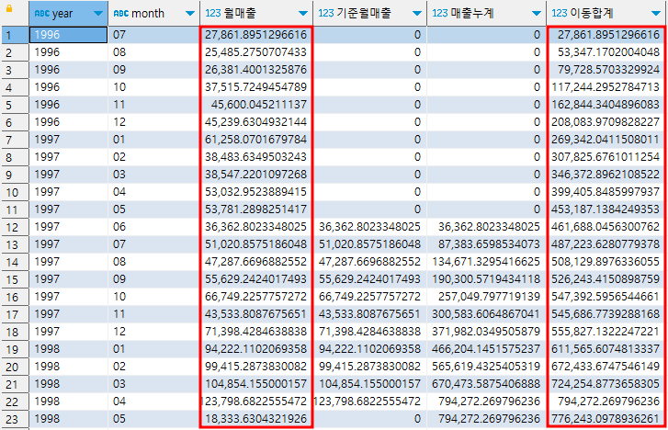668x430 pixels.
Task: Click 기준월매출 value 123,798.6822555472
Action: [x=368, y=402]
